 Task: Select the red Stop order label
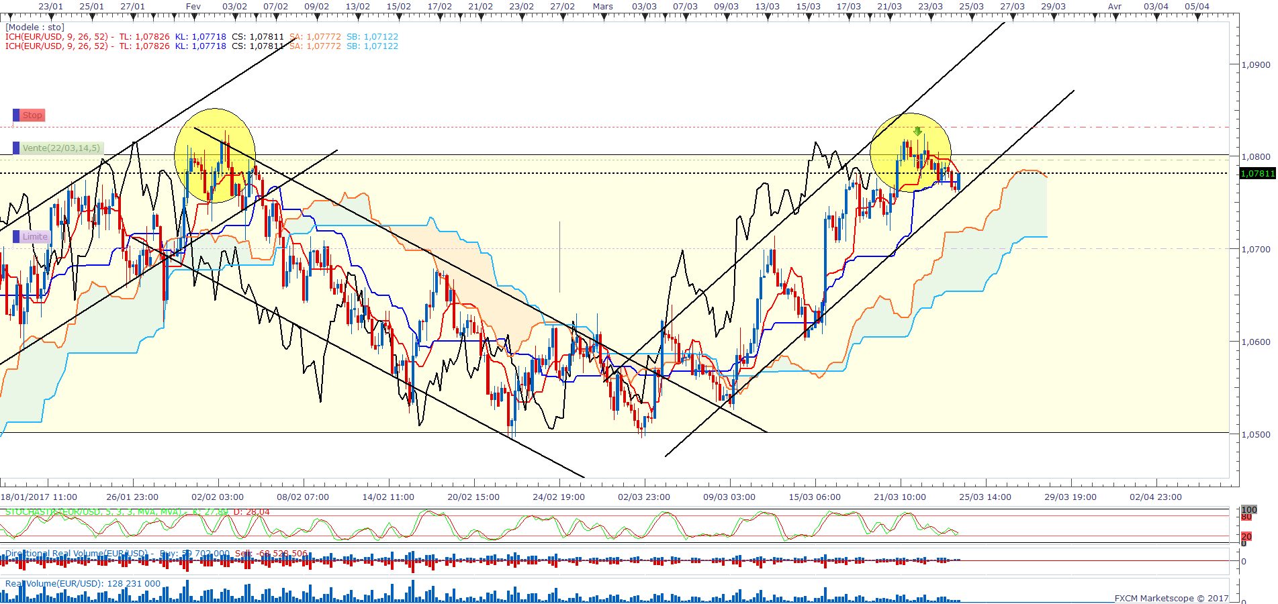[x=32, y=115]
